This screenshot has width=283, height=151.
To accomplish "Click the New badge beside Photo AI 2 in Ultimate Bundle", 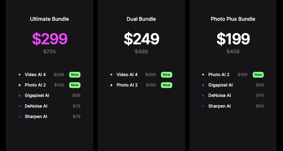I will pos(75,85).
